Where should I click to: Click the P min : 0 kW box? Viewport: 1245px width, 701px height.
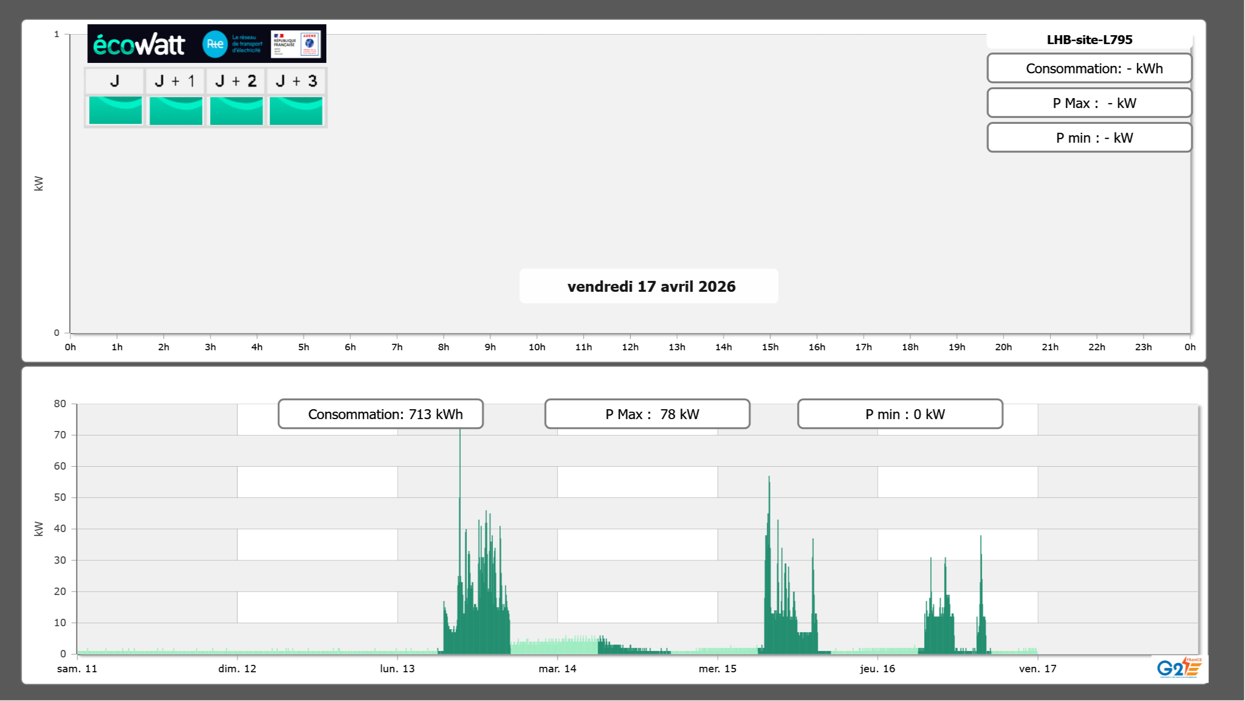tap(899, 414)
